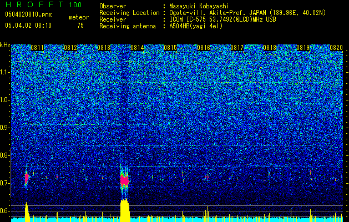Click the kHz axis unit label

pos(5,46)
